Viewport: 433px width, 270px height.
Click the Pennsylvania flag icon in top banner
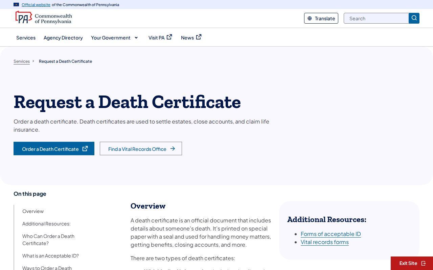coord(16,5)
